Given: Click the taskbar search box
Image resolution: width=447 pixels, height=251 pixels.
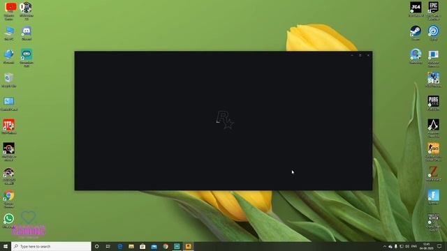Looking at the screenshot, I should click(x=51, y=246).
